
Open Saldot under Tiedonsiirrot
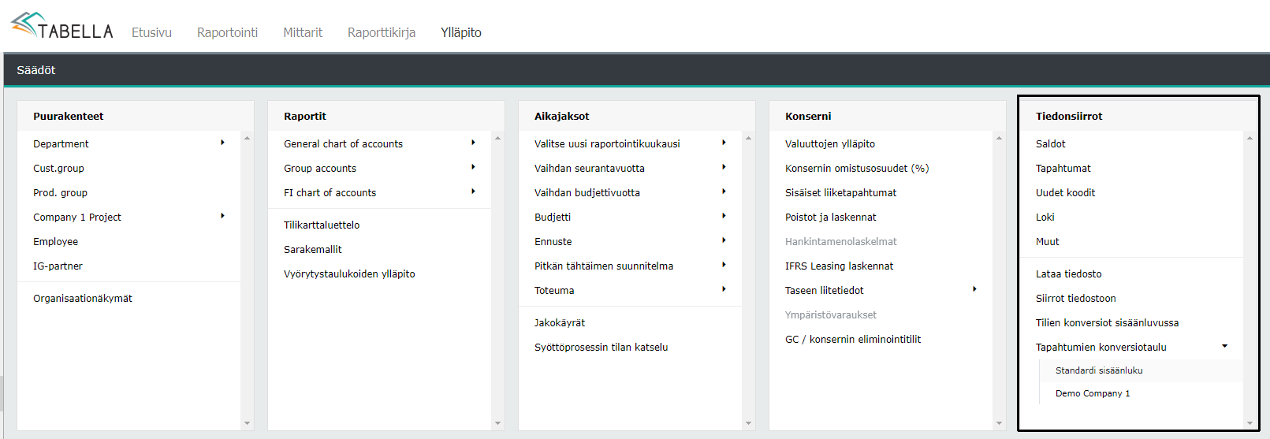(x=1050, y=143)
